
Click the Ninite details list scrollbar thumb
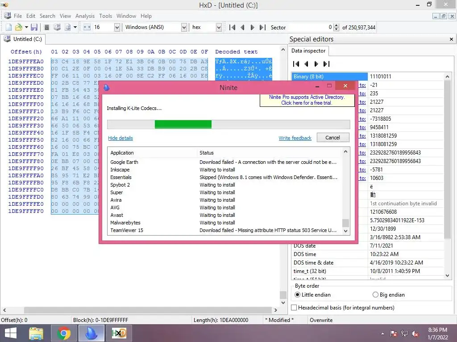pos(345,223)
